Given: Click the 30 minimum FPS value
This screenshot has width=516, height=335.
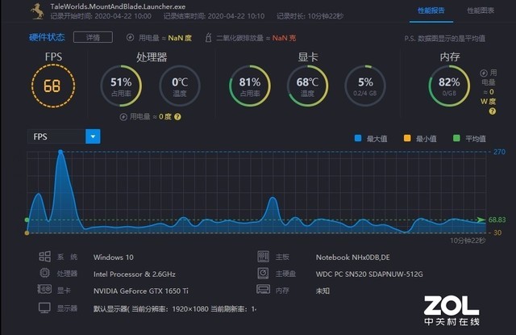Looking at the screenshot, I should click(497, 233).
